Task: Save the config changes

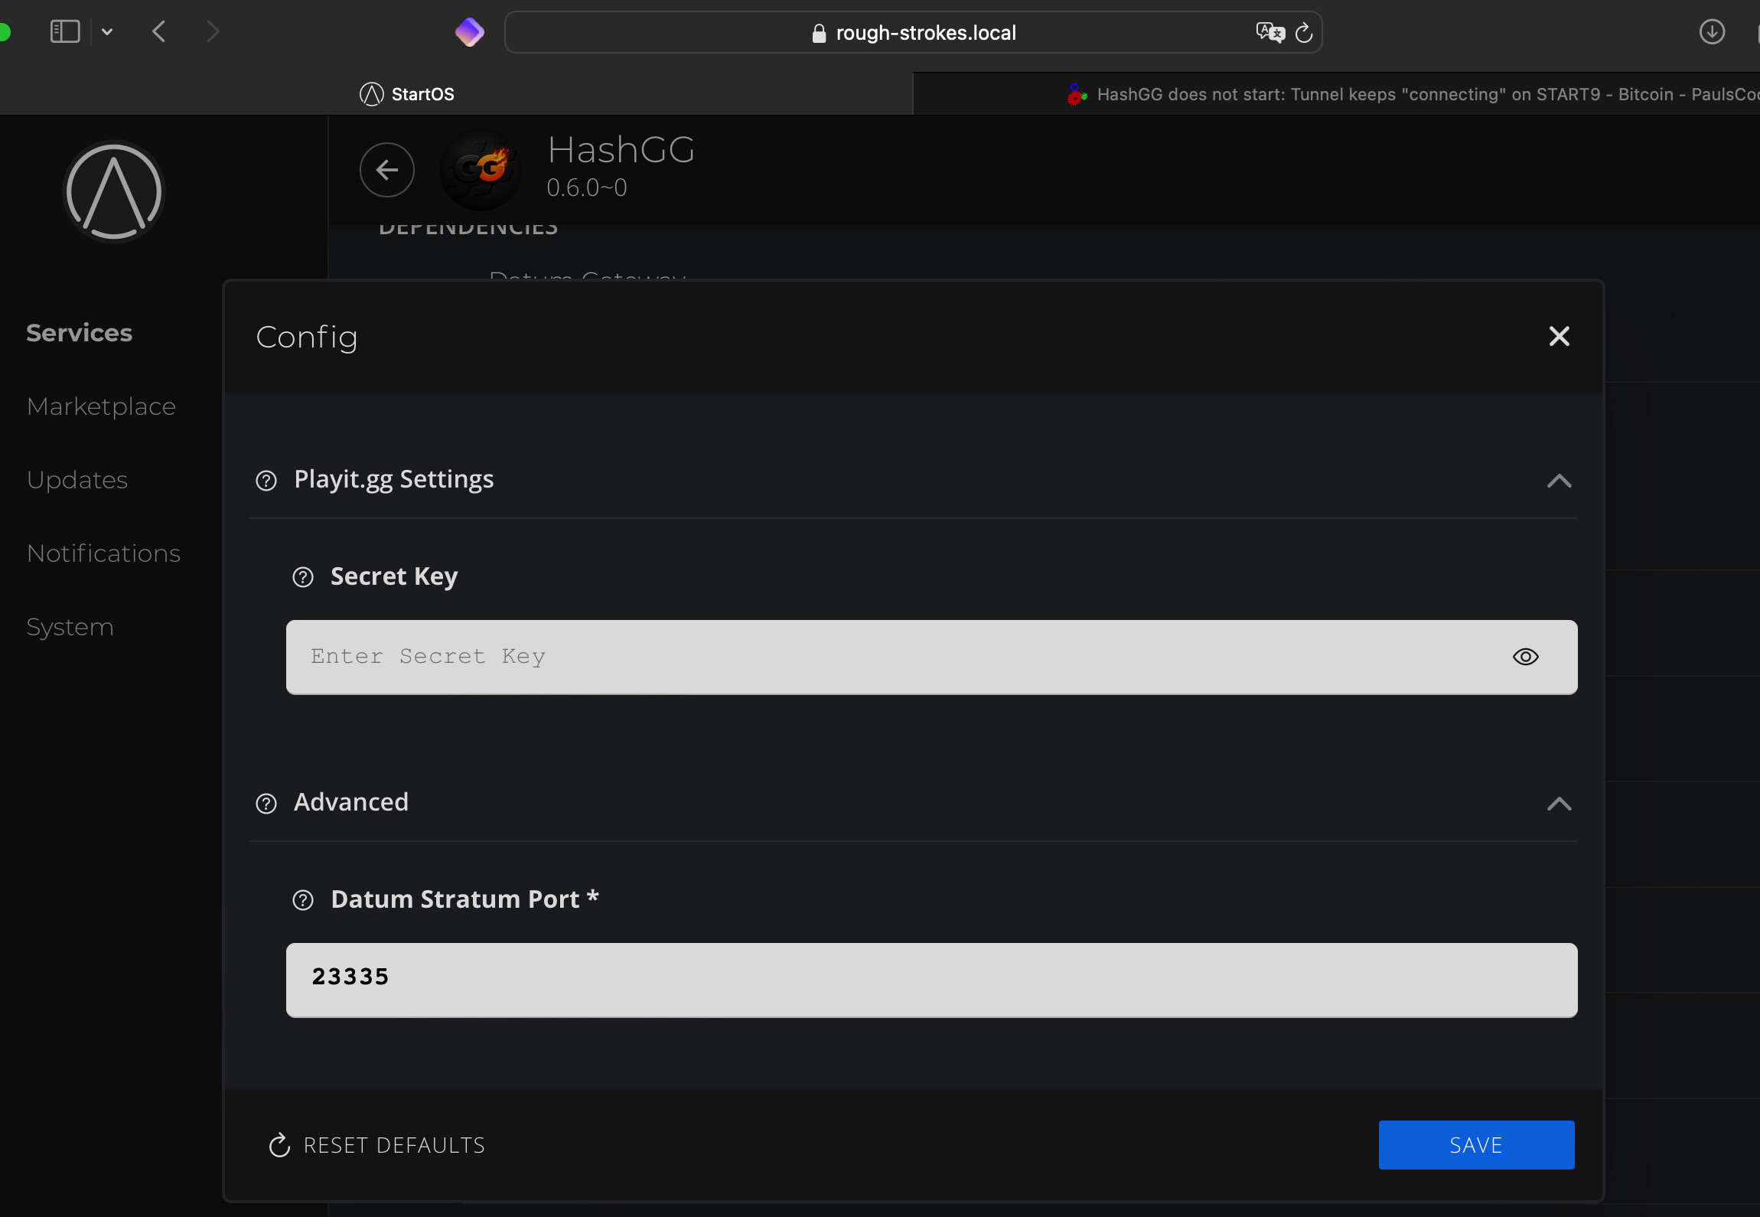Action: (1476, 1145)
